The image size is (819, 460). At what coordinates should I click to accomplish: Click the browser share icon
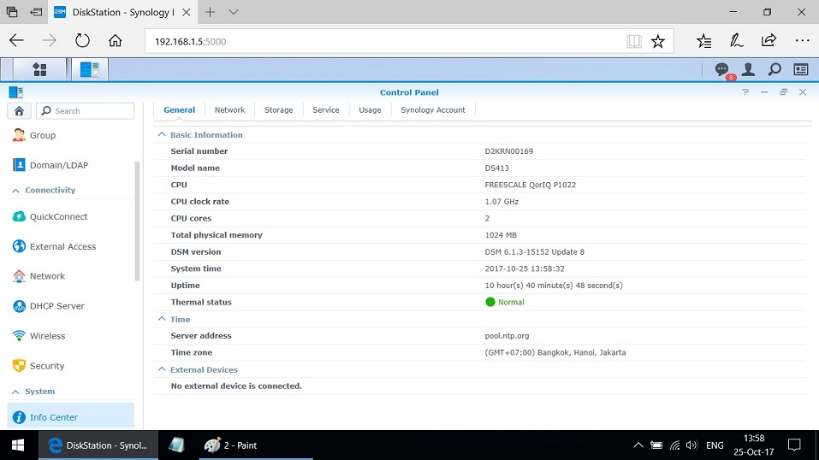[x=769, y=41]
